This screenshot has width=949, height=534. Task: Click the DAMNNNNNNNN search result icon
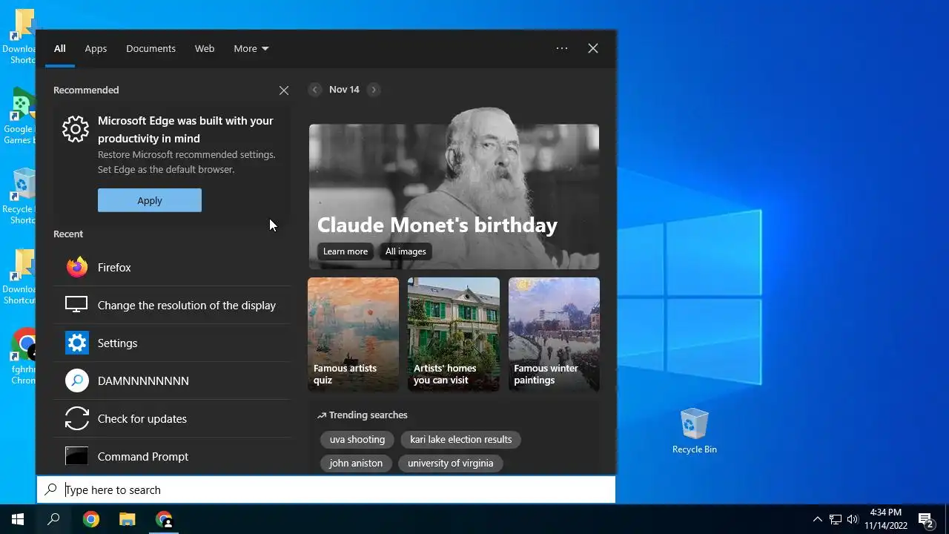click(x=76, y=380)
